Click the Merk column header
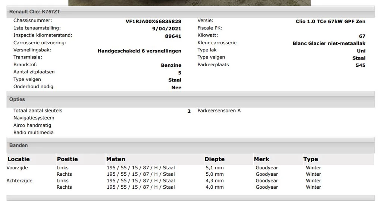The height and width of the screenshot is (201, 382). [262, 159]
